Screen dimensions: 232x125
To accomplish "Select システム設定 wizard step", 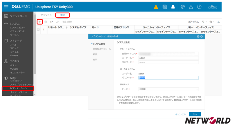I will [99, 44].
